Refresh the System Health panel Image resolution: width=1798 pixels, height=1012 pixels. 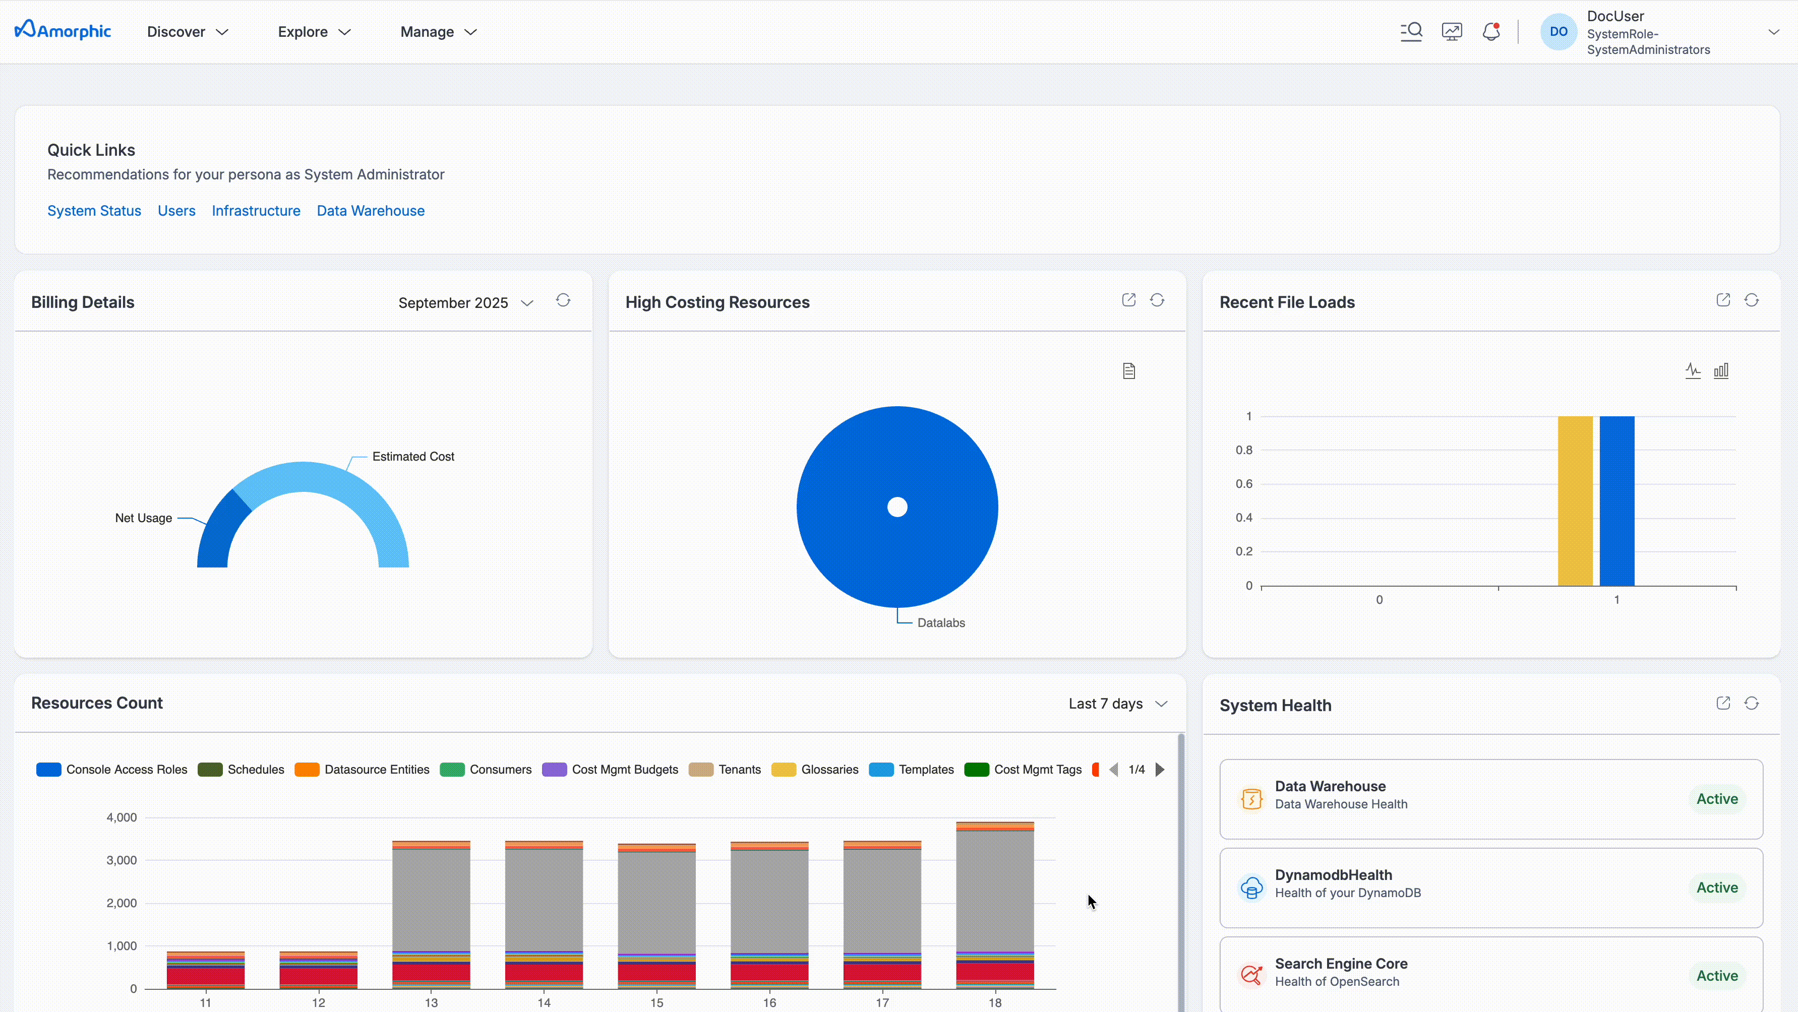tap(1751, 703)
